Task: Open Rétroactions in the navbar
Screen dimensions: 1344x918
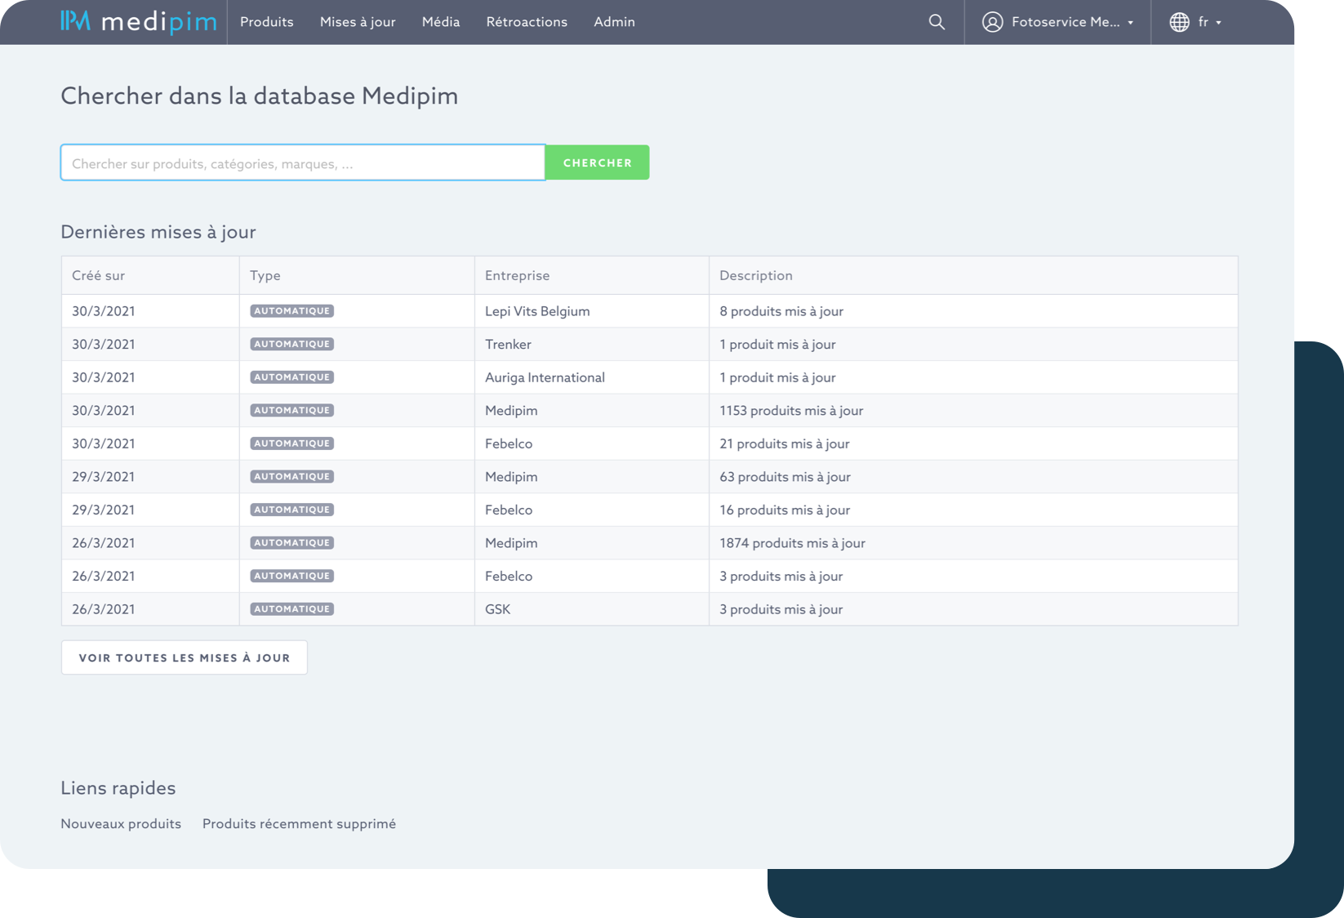Action: click(527, 22)
